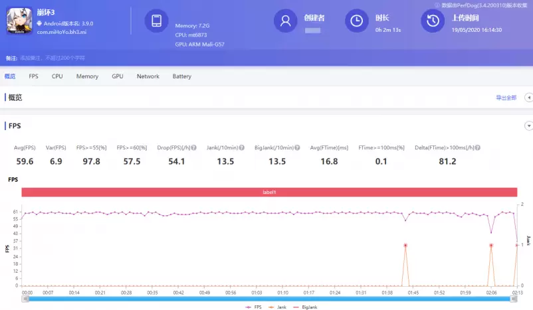The image size is (533, 310).
Task: Open the Memory tab
Action: tap(87, 76)
